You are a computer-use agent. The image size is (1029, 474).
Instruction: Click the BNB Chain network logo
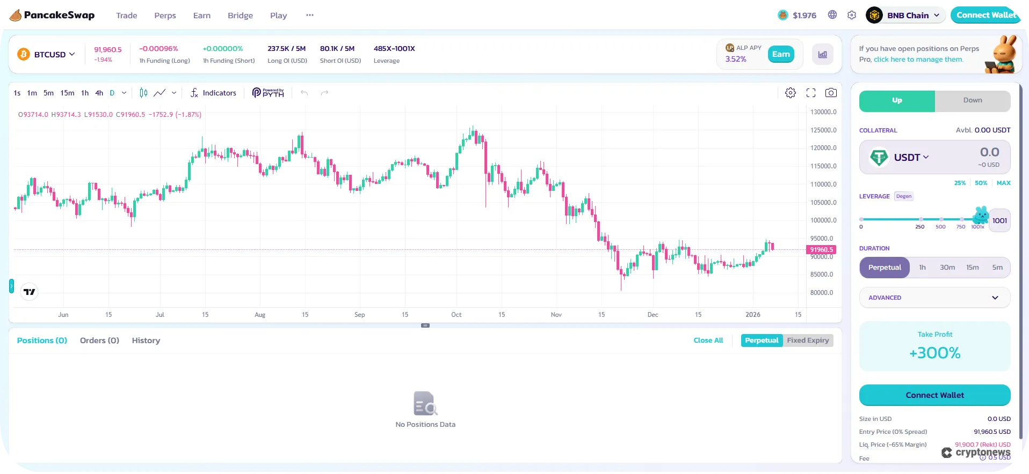click(x=874, y=15)
